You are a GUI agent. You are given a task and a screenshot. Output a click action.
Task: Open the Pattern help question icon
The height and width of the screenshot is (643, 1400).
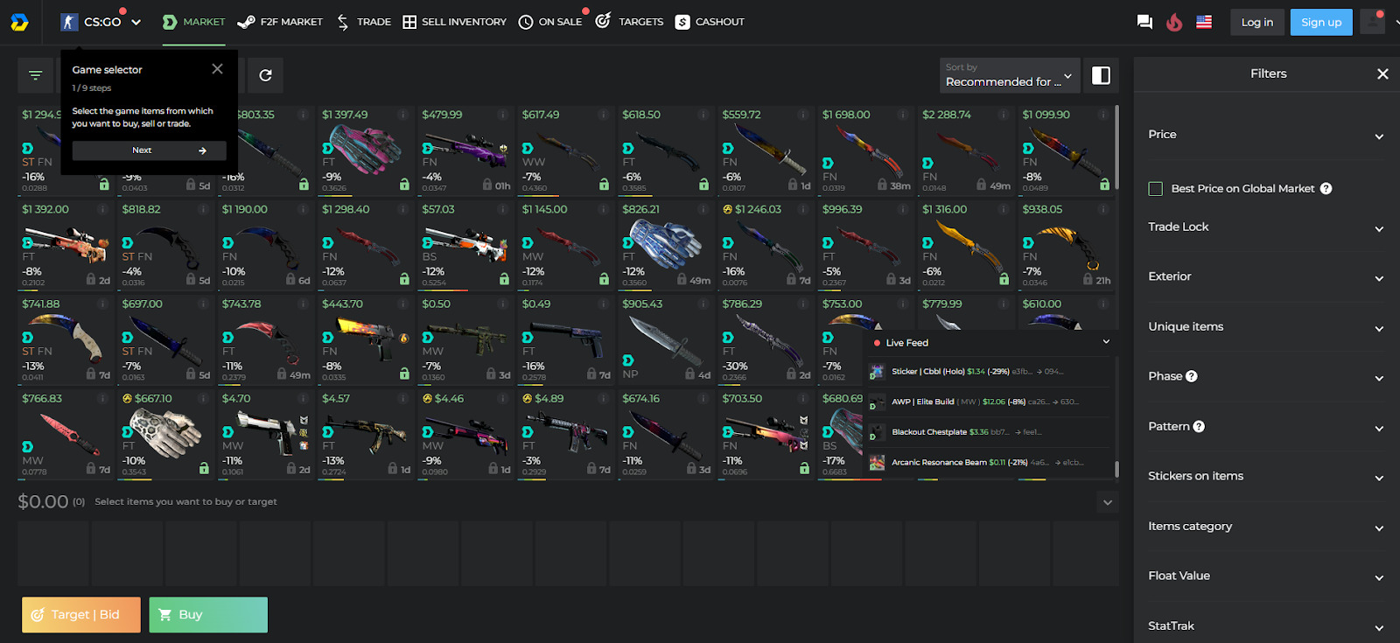[1199, 426]
